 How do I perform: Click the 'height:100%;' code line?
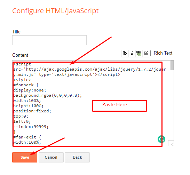[28, 106]
